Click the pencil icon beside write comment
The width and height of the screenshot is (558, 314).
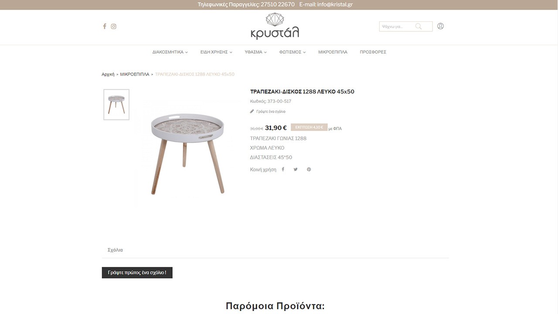click(x=252, y=111)
